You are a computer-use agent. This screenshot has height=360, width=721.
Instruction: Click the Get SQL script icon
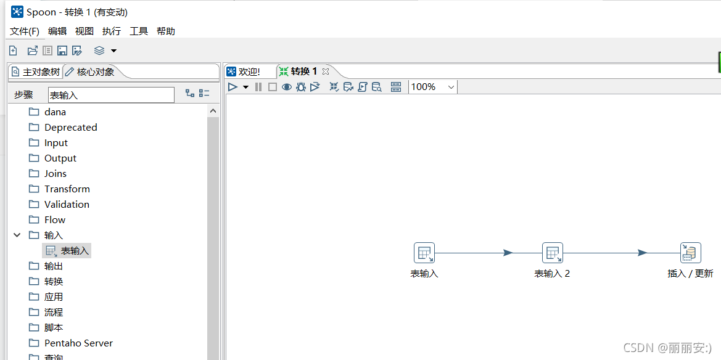point(362,86)
